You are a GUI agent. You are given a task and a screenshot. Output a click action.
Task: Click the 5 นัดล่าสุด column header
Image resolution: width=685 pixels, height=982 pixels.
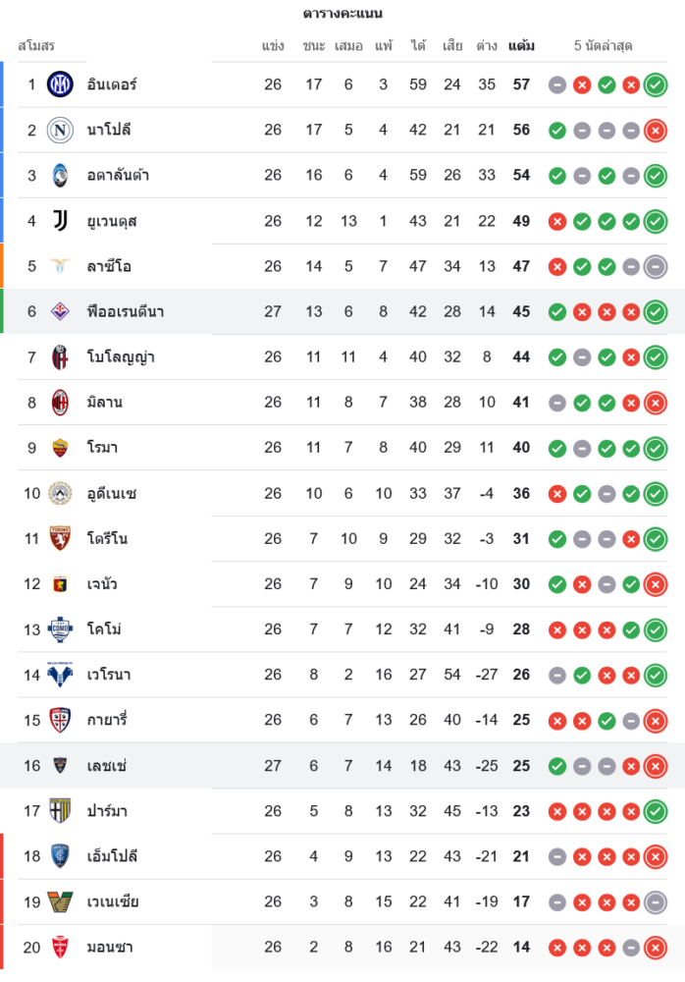point(603,46)
